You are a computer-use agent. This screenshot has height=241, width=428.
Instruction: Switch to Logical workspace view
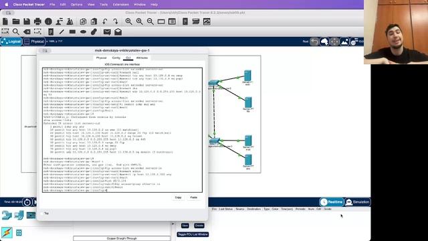pyautogui.click(x=11, y=42)
